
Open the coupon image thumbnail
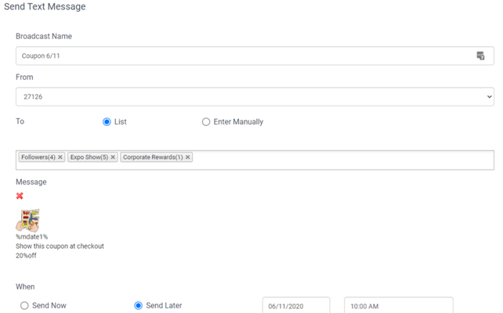click(28, 219)
